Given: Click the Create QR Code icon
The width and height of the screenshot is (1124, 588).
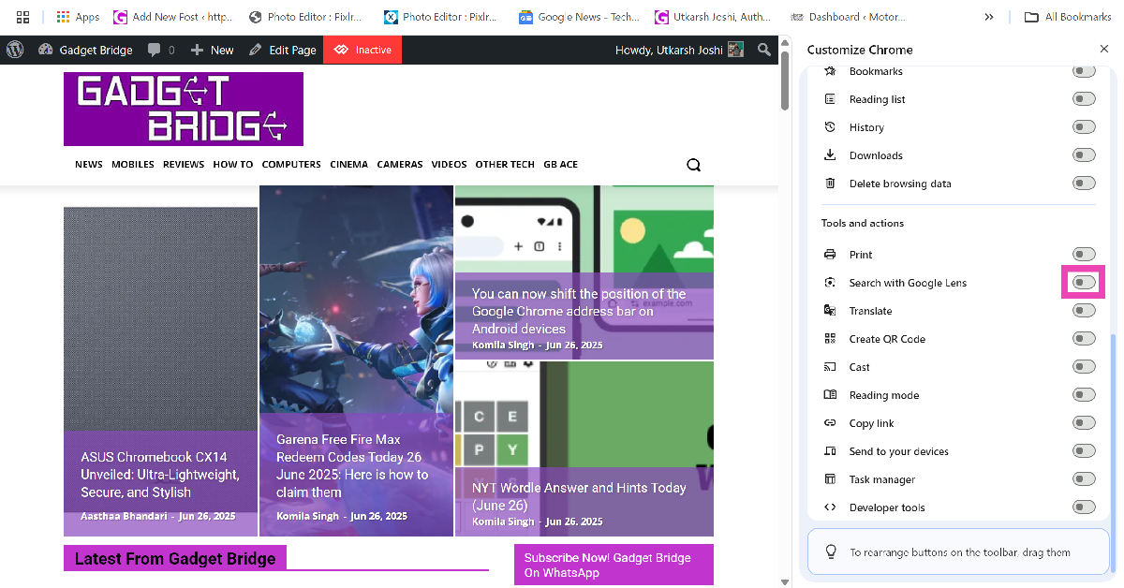Looking at the screenshot, I should point(830,339).
